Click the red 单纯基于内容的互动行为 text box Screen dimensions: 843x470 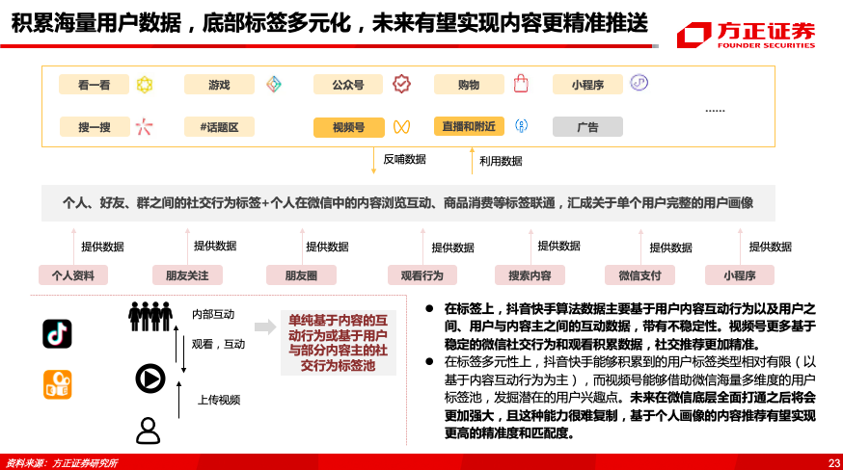tap(339, 342)
